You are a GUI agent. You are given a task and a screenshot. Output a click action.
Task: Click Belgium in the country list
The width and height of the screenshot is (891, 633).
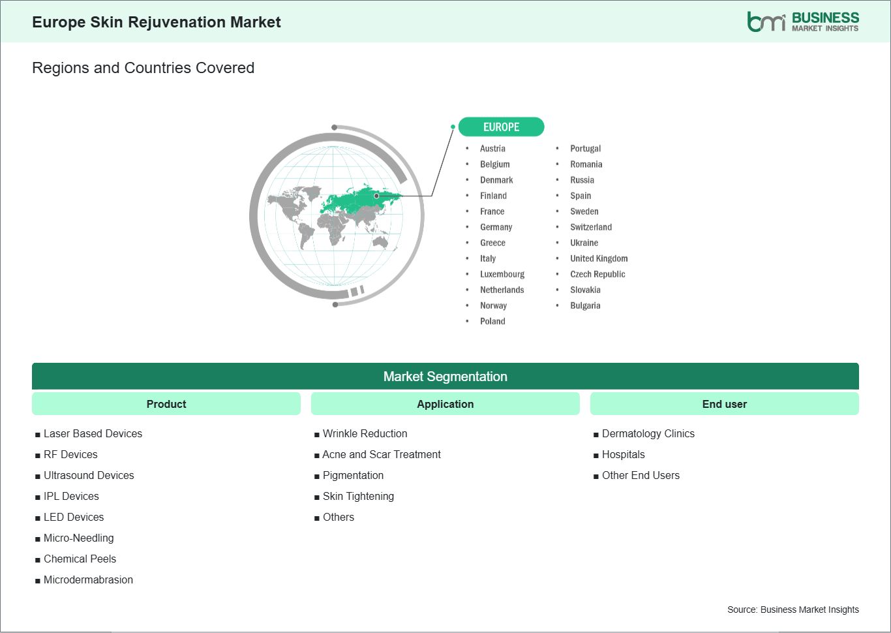pyautogui.click(x=495, y=164)
